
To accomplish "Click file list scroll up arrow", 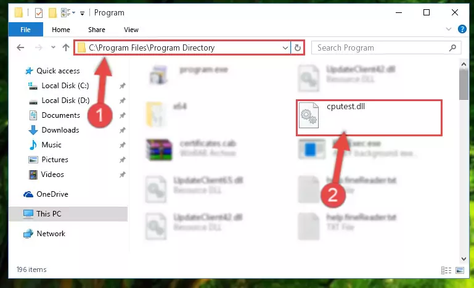I will point(464,64).
